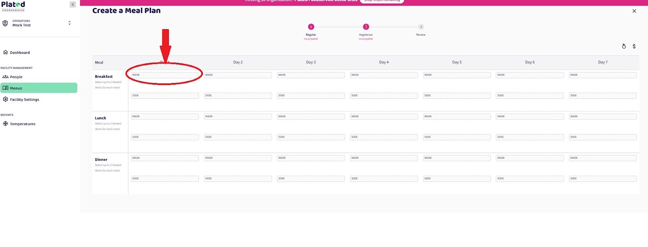Open the Temperatures report
This screenshot has height=247, width=648.
tap(22, 124)
